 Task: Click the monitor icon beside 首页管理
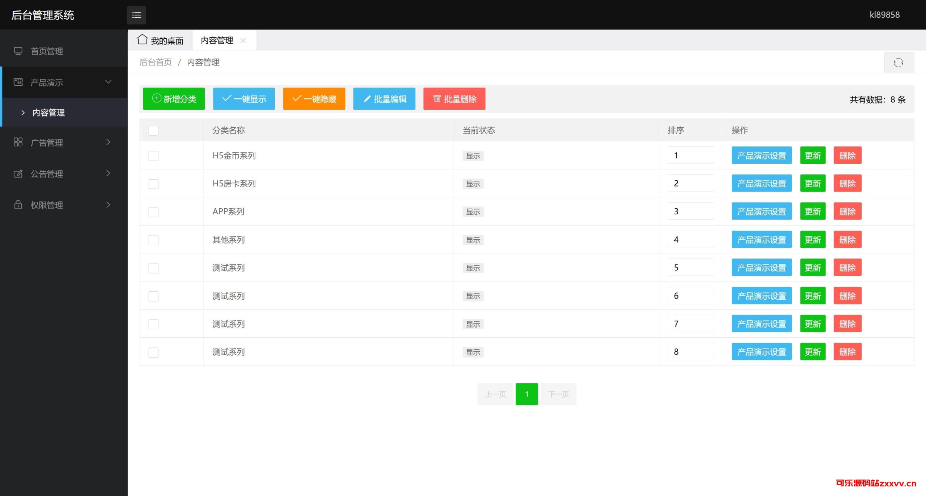18,51
